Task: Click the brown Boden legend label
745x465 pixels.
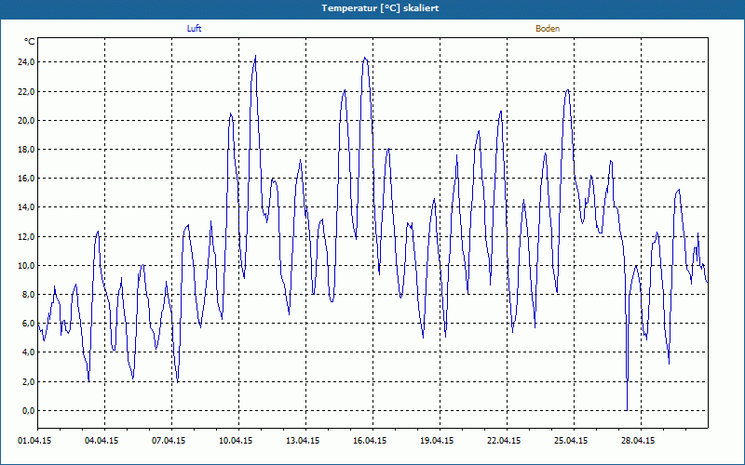Action: 548,29
